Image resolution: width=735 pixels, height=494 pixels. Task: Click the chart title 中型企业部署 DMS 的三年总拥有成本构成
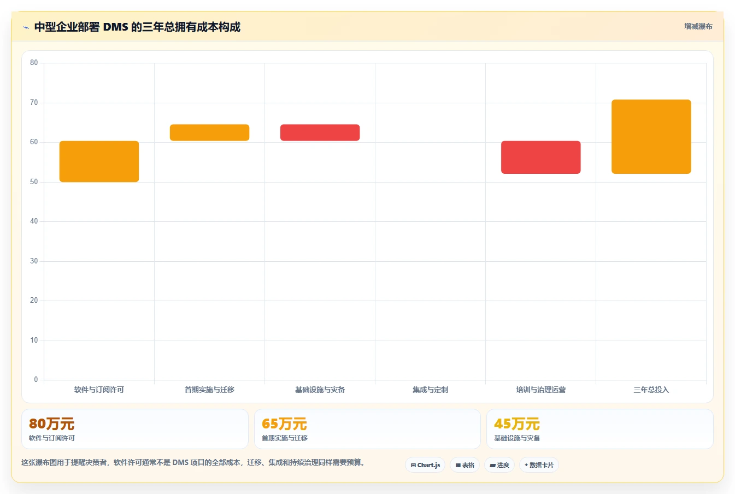137,27
